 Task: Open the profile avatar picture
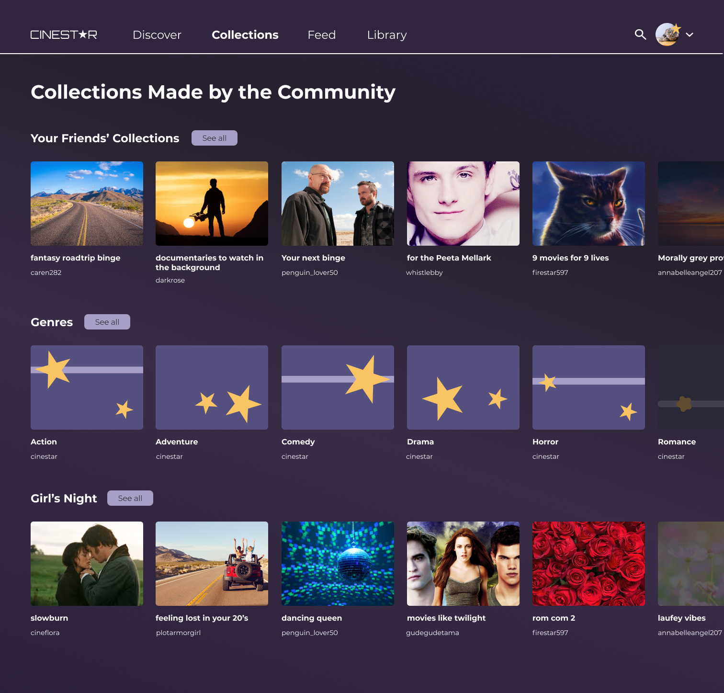(667, 34)
